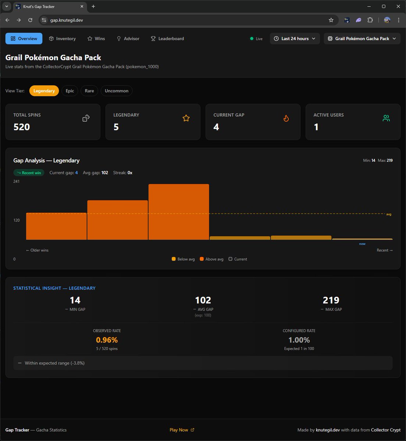Select the Epic tier filter
This screenshot has width=406, height=441.
70,91
